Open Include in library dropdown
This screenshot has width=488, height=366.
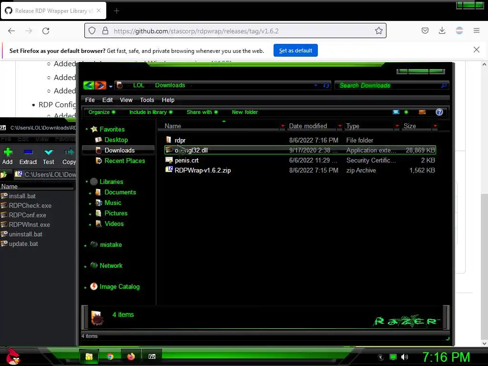pyautogui.click(x=151, y=112)
